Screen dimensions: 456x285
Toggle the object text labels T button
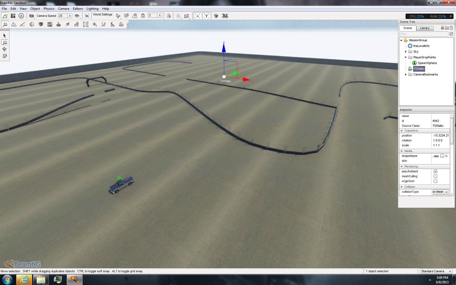tap(207, 16)
